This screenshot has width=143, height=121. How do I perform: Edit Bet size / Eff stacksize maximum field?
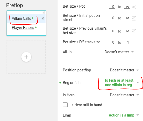[127, 43]
